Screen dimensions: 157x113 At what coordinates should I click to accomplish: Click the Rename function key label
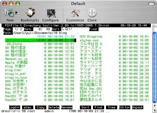67,107
